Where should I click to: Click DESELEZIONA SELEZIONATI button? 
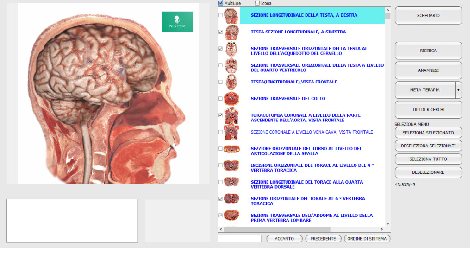(428, 146)
